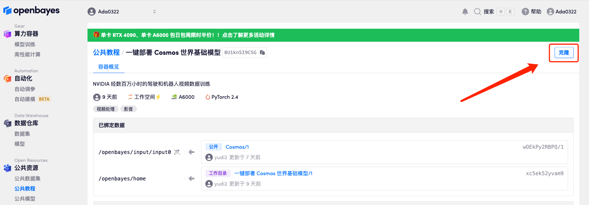Click the notification bell icon
This screenshot has width=589, height=205.
pyautogui.click(x=465, y=12)
